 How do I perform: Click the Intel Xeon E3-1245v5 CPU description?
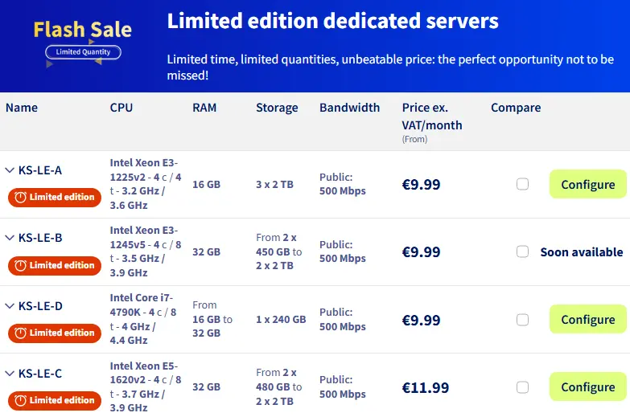click(x=146, y=251)
